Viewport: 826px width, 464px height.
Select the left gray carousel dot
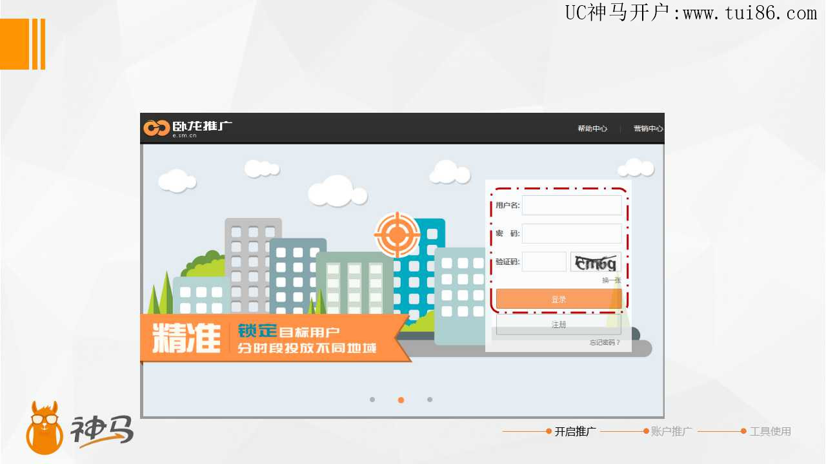point(372,400)
